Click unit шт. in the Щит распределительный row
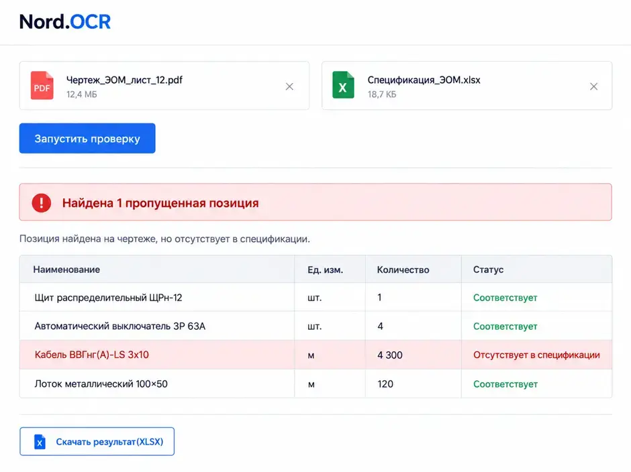This screenshot has height=472, width=631. (315, 298)
